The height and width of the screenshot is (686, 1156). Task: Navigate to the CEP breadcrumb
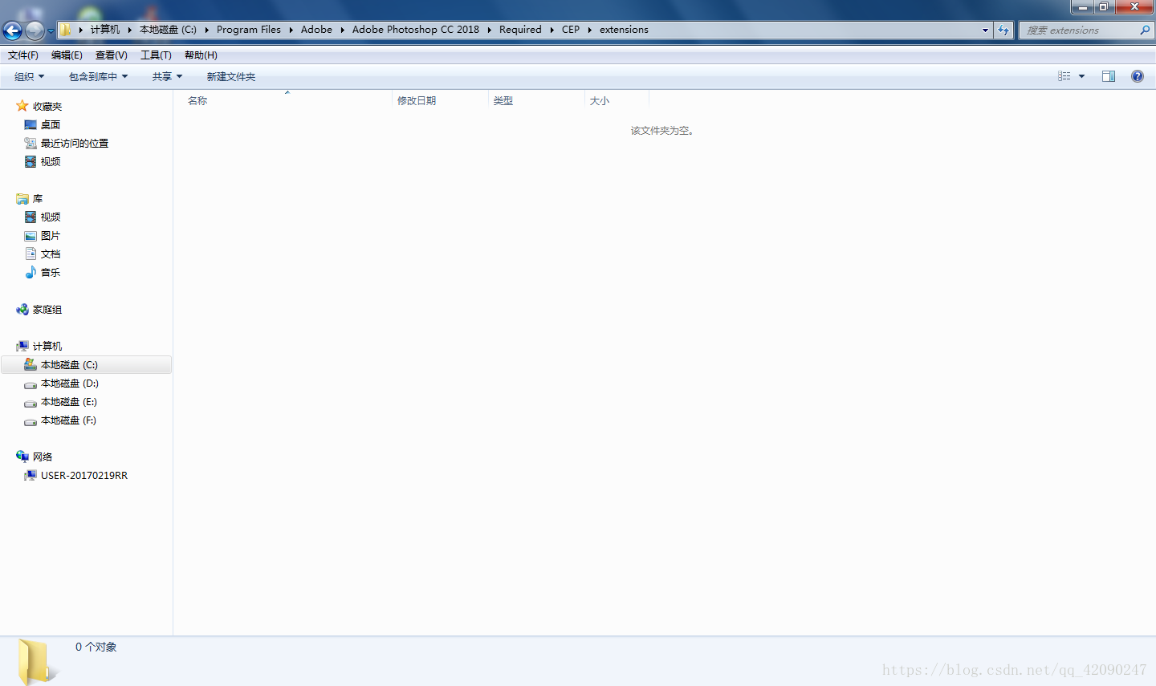[571, 30]
